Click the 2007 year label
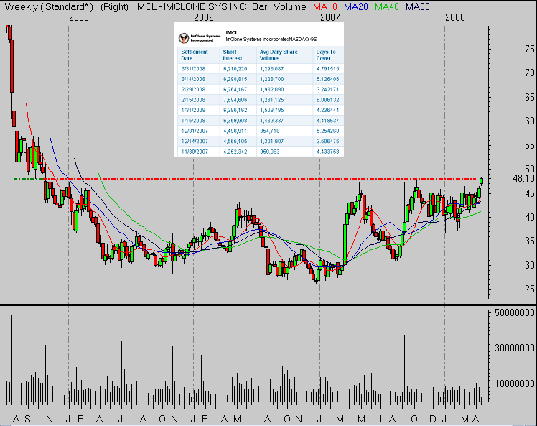The height and width of the screenshot is (426, 537). [330, 17]
